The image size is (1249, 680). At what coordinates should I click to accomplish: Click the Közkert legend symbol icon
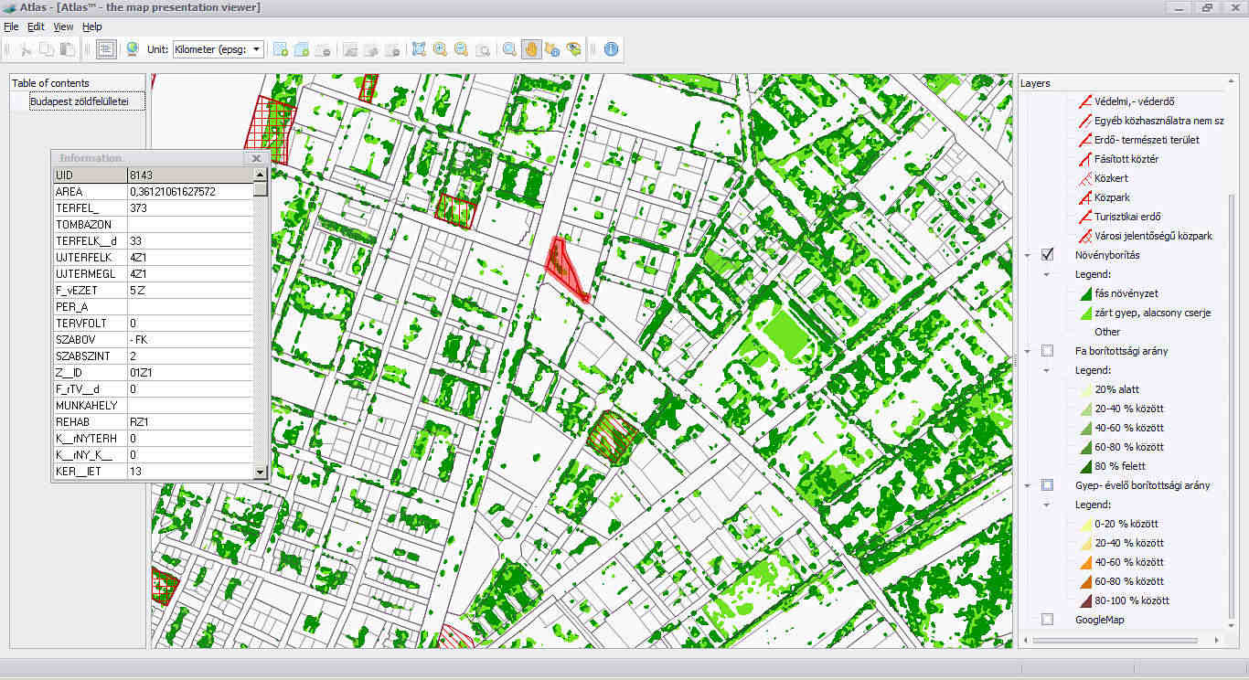coord(1085,178)
